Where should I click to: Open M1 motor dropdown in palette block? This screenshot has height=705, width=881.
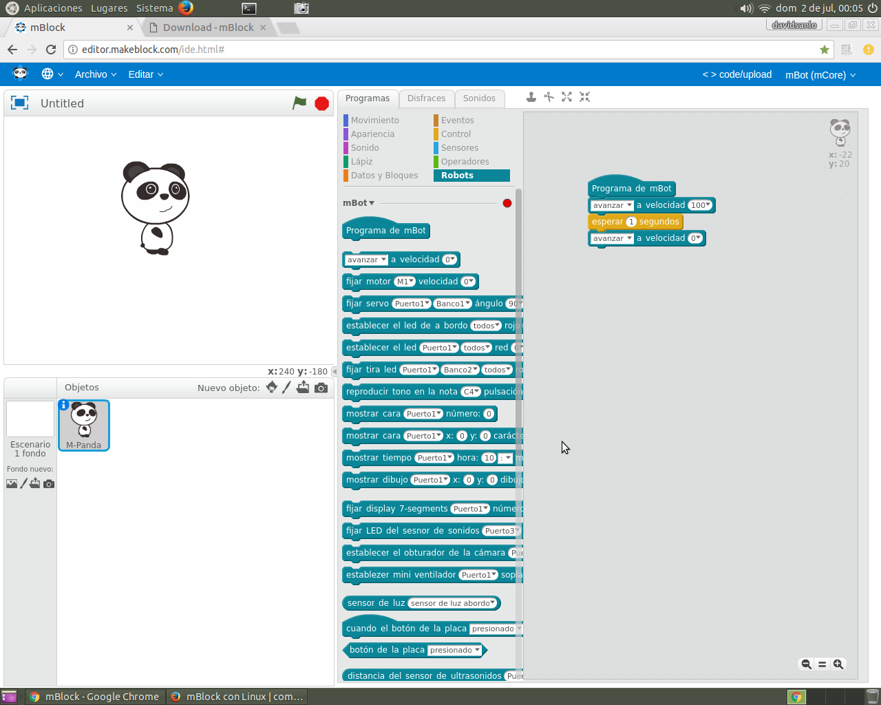tap(405, 282)
